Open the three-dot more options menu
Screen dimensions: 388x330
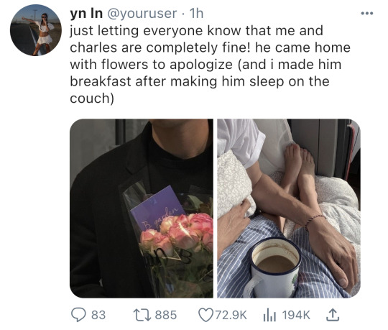pyautogui.click(x=367, y=14)
